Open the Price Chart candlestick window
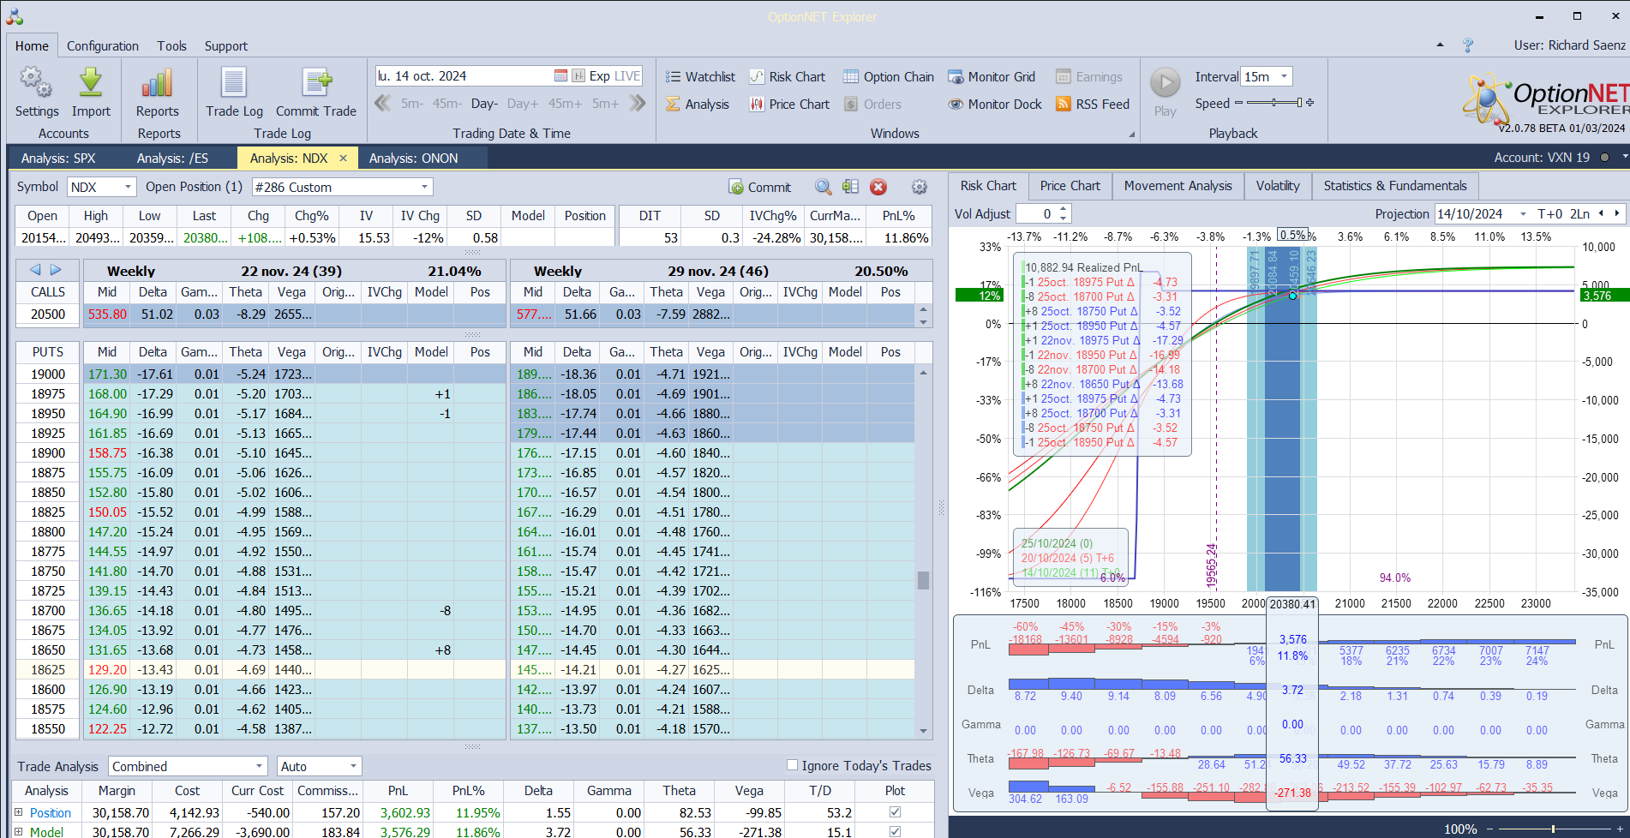1630x838 pixels. coord(789,104)
